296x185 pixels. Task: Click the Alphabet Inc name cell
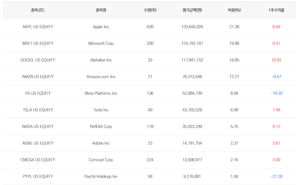point(101,60)
